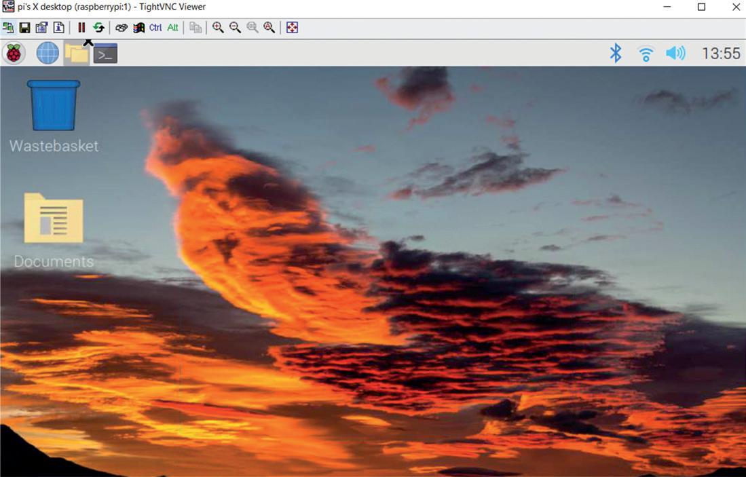The width and height of the screenshot is (746, 477).
Task: Open the Bluetooth menu in the panel
Action: point(616,54)
